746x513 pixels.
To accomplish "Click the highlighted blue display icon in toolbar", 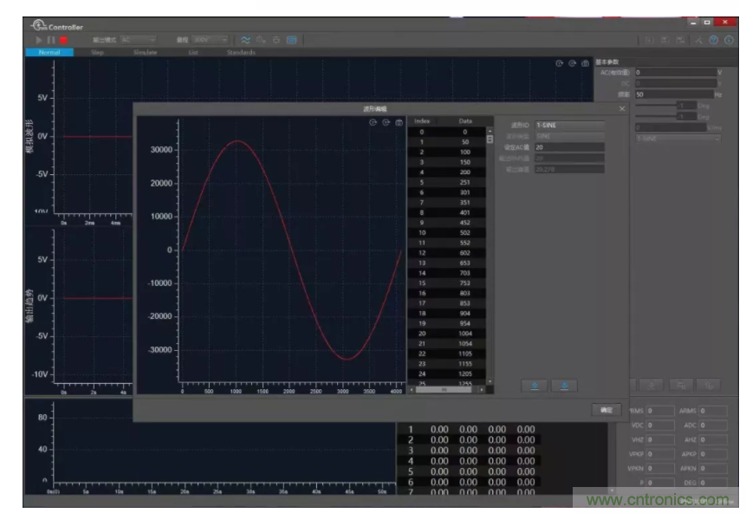I will [291, 40].
